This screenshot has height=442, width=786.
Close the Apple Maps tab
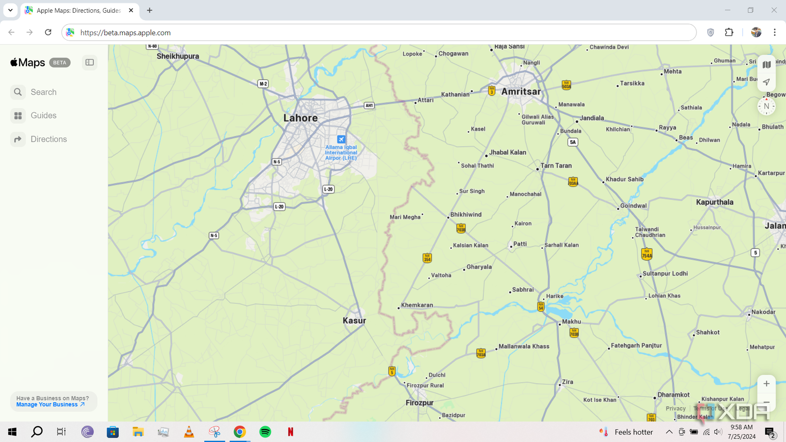tap(131, 10)
